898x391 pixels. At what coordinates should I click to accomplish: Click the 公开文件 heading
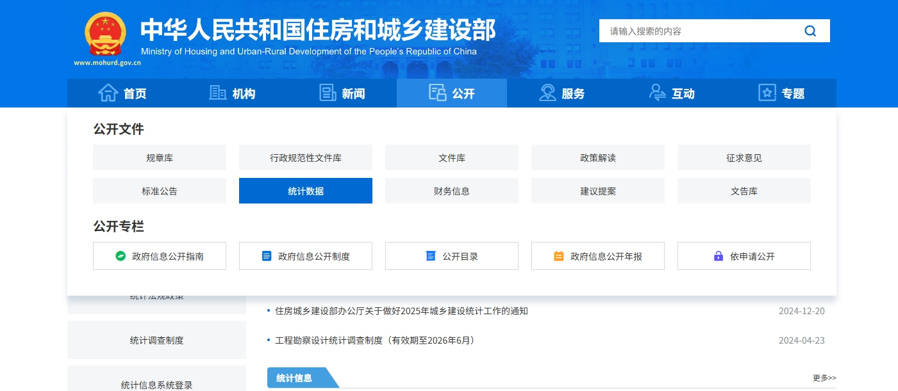(119, 129)
